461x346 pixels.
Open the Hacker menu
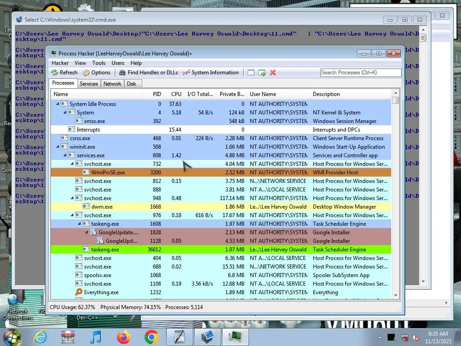[x=60, y=63]
